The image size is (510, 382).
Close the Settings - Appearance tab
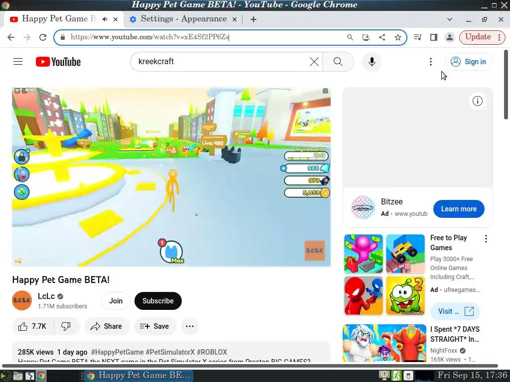click(x=235, y=19)
